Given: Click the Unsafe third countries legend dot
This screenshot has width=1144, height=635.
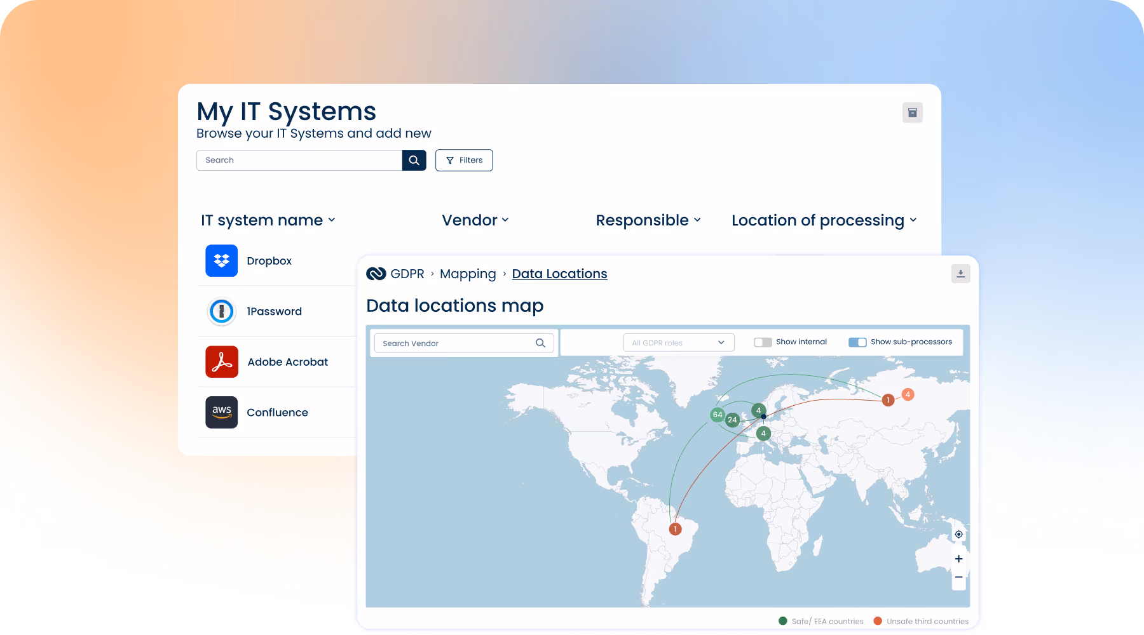Looking at the screenshot, I should tap(878, 621).
